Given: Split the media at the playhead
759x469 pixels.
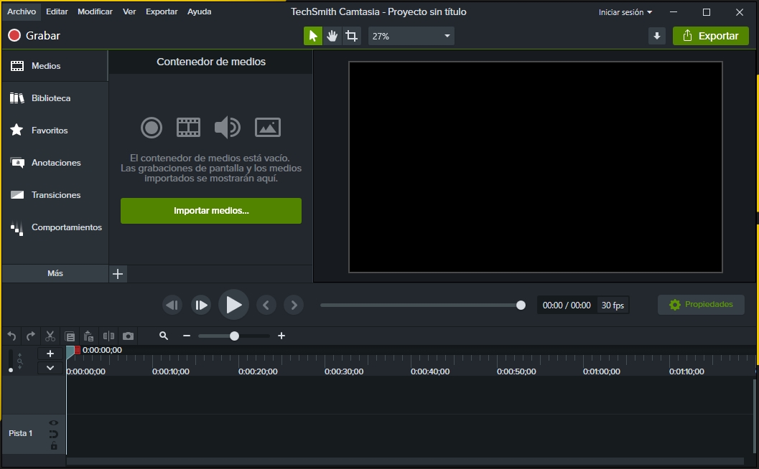Looking at the screenshot, I should [108, 336].
